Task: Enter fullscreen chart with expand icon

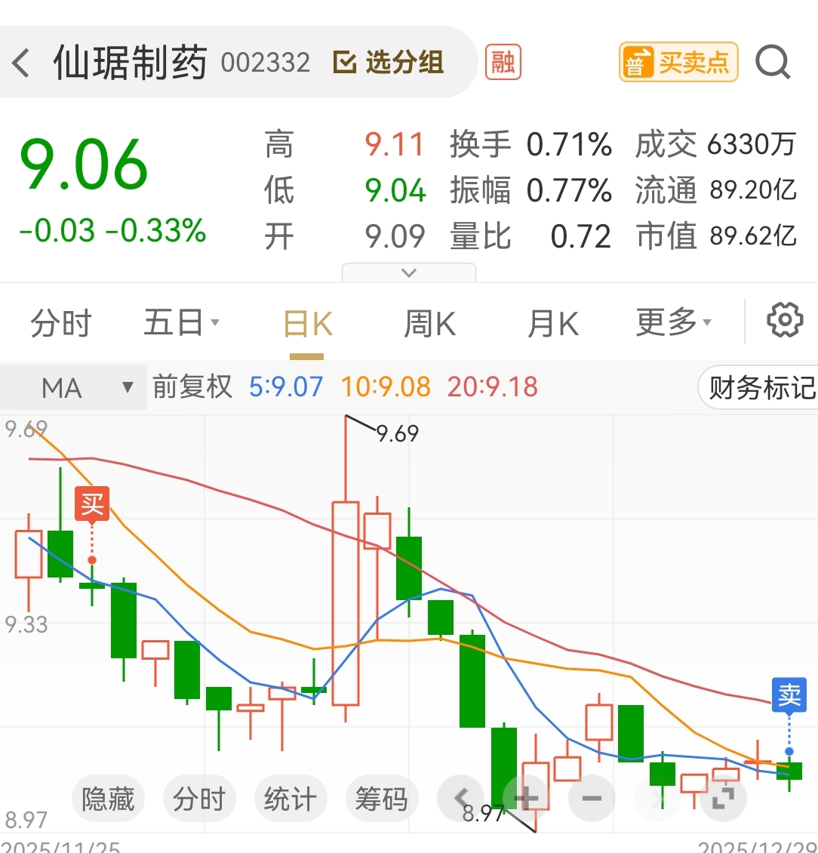Action: coord(723,799)
